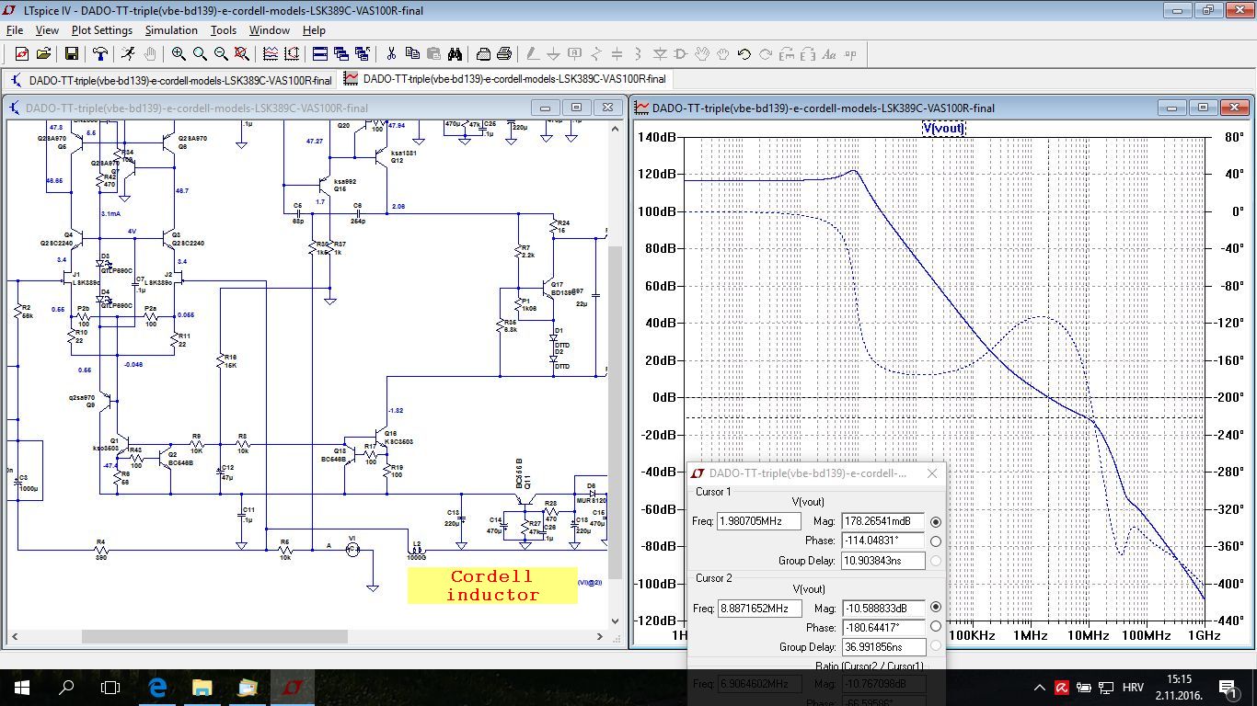Click the pick visible traces icon
The height and width of the screenshot is (706, 1257).
271,54
